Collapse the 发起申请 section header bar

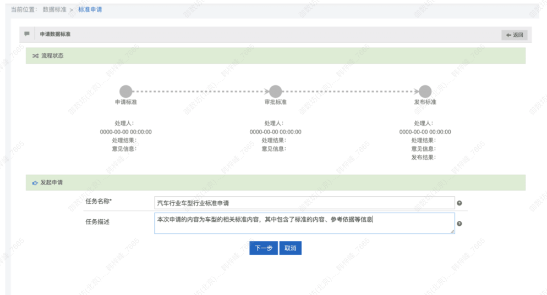tap(275, 182)
